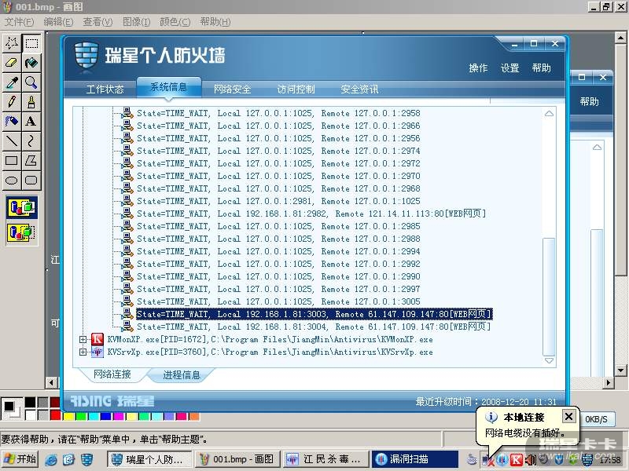
Task: Select connection row with Local 192.168.1.81:3004
Action: tap(313, 327)
